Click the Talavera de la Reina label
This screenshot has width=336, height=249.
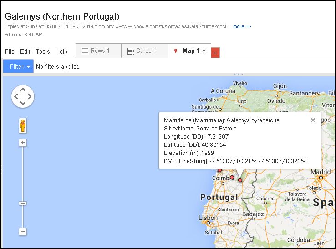(x=297, y=197)
